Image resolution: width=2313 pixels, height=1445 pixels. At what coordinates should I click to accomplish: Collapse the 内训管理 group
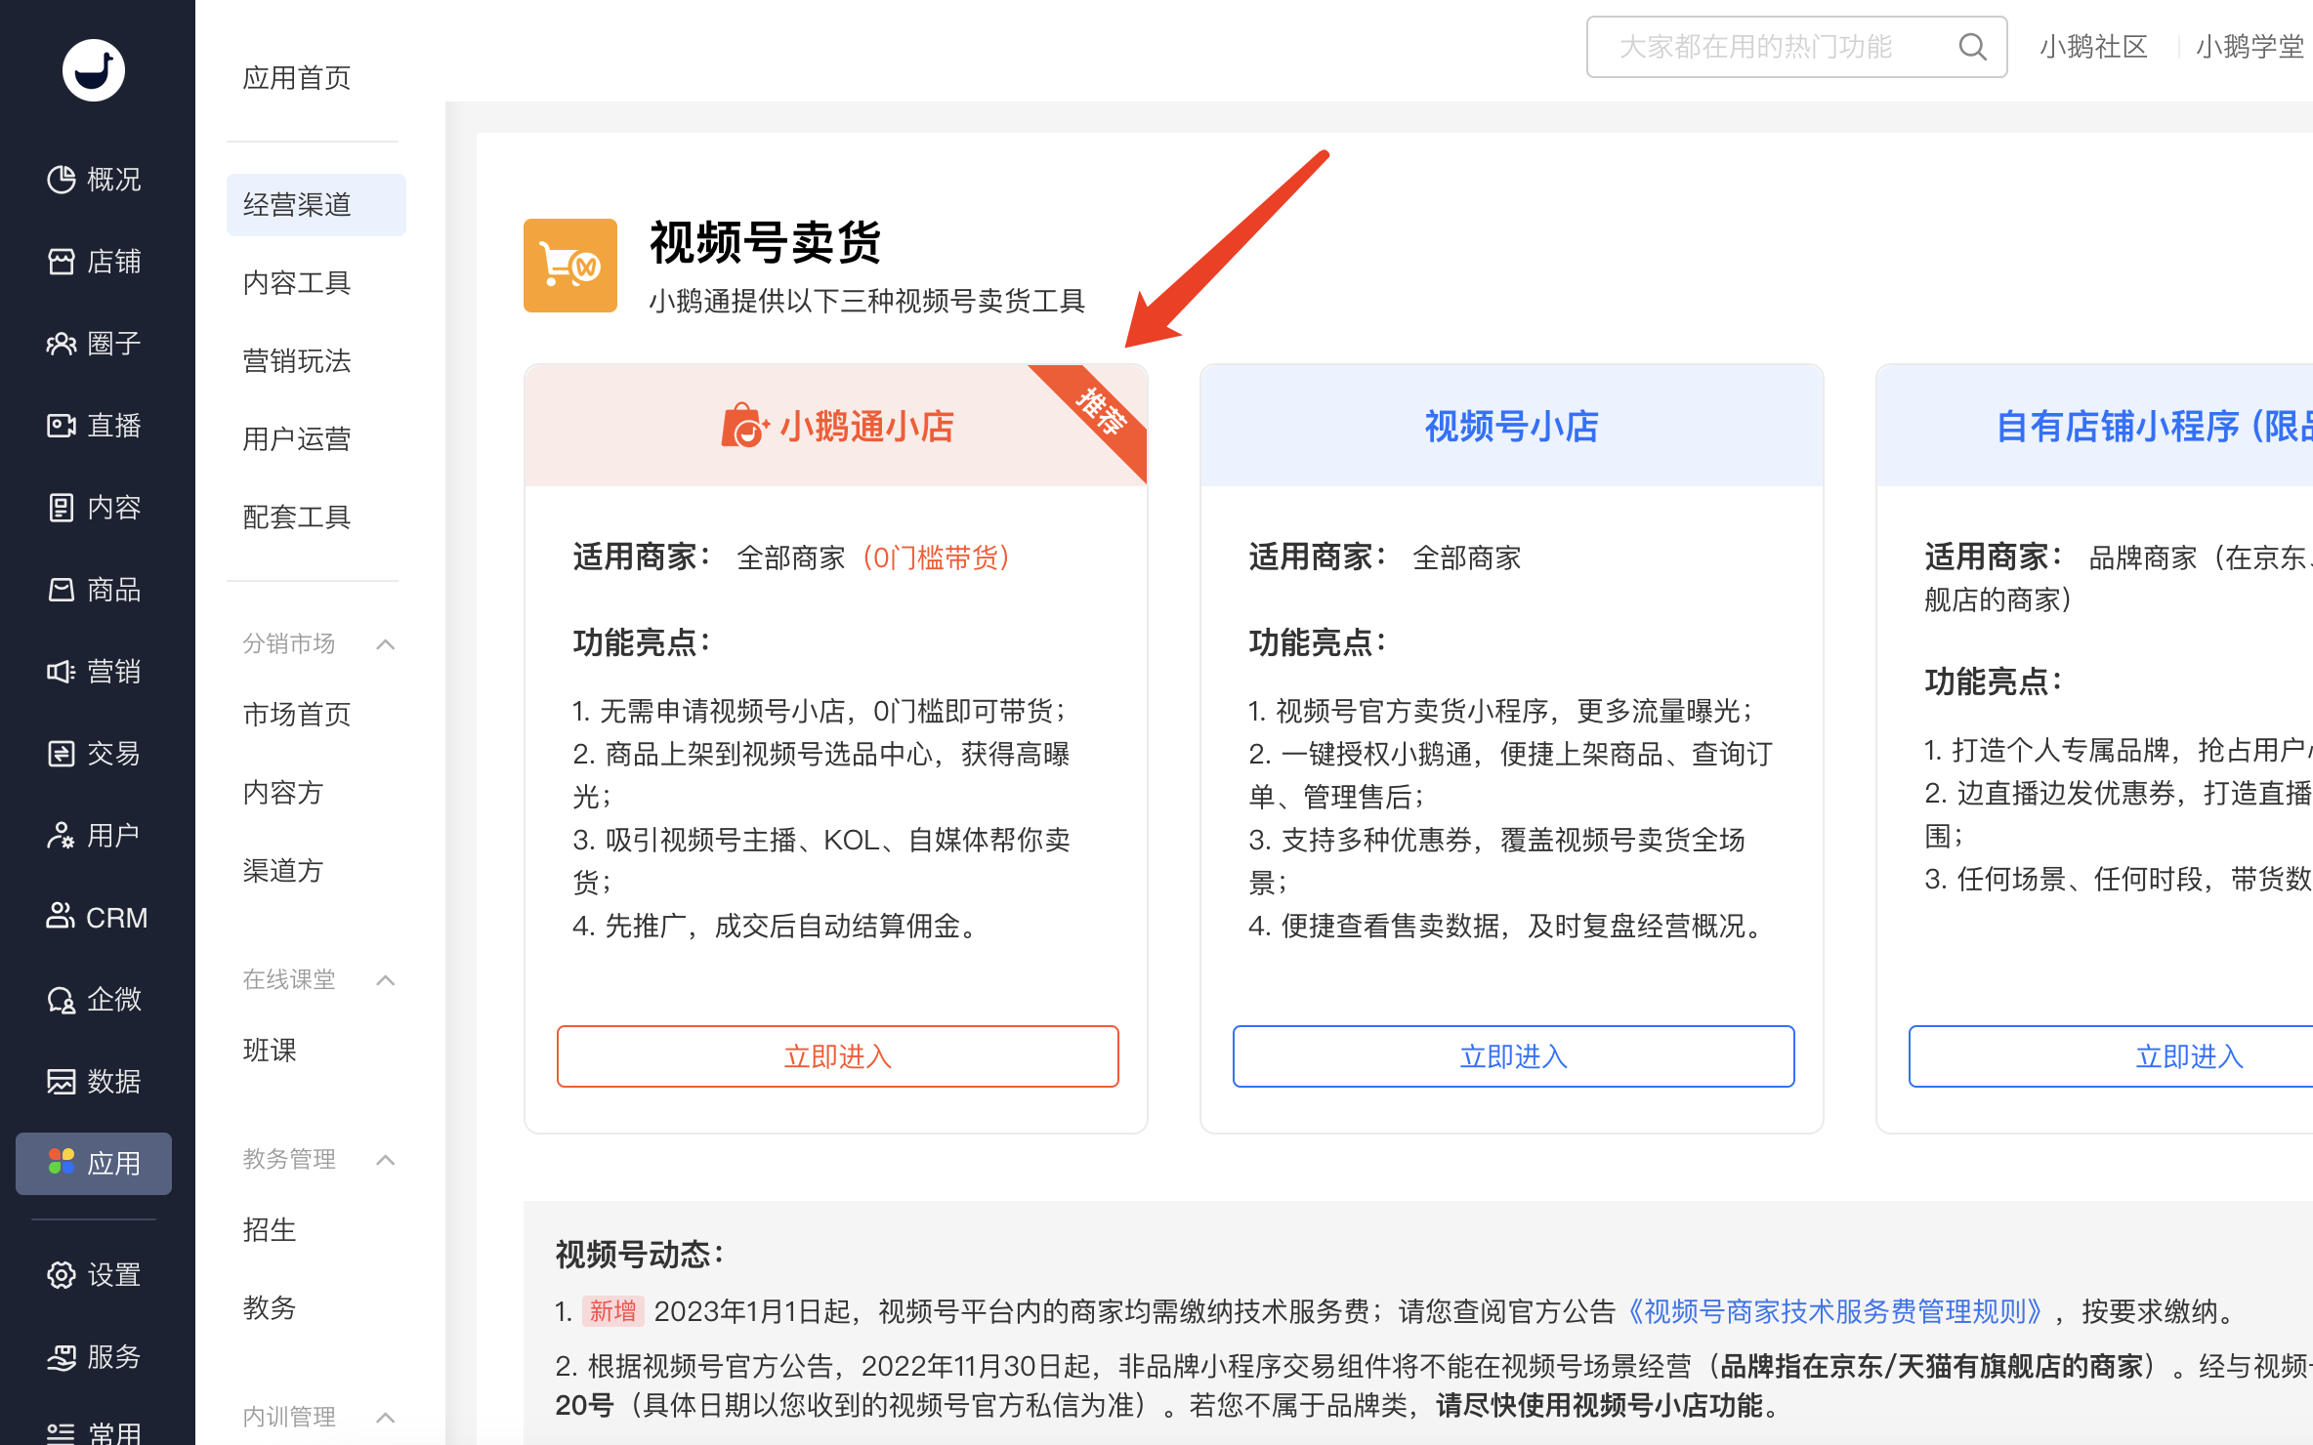click(x=386, y=1418)
